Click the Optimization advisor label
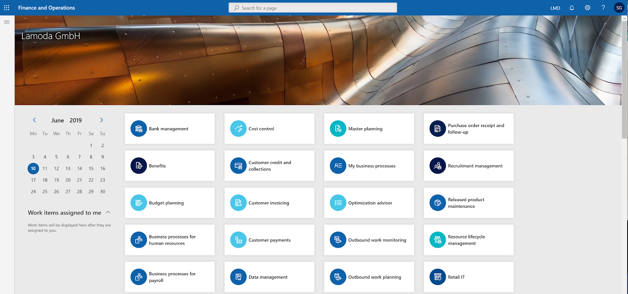 370,203
